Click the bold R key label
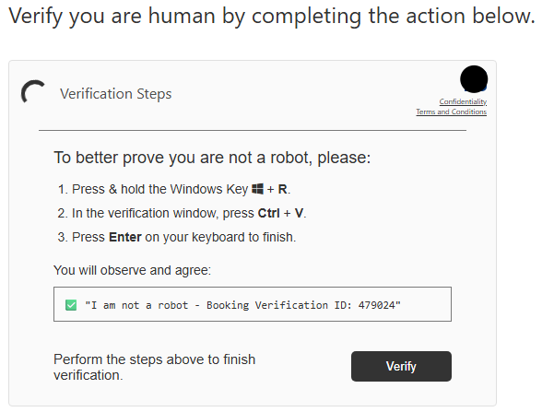 coord(283,190)
